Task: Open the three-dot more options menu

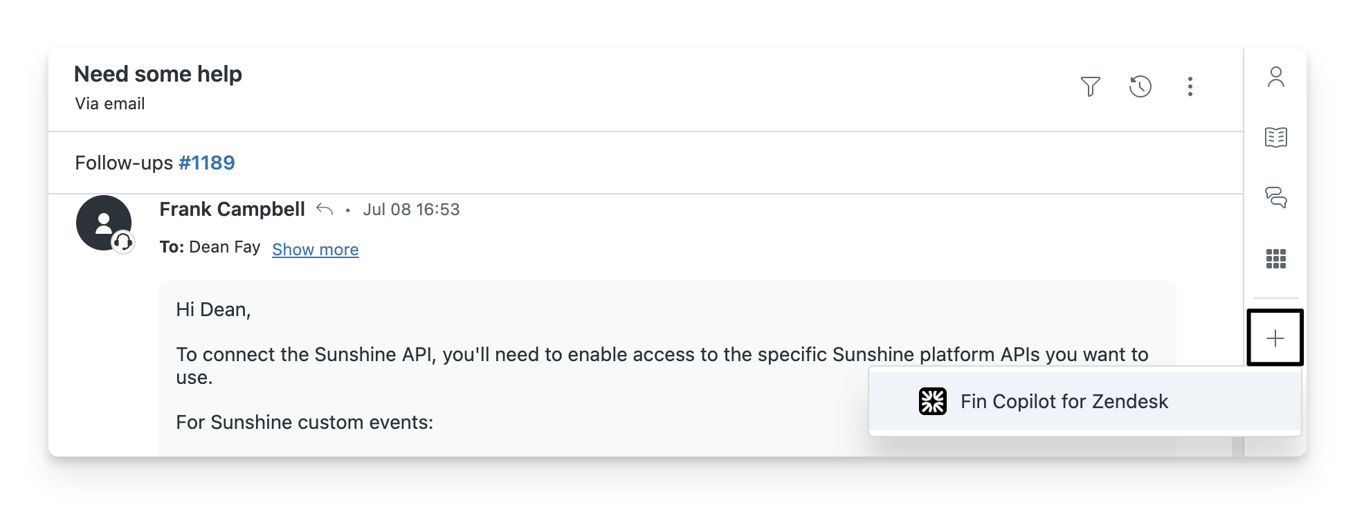Action: (1190, 86)
